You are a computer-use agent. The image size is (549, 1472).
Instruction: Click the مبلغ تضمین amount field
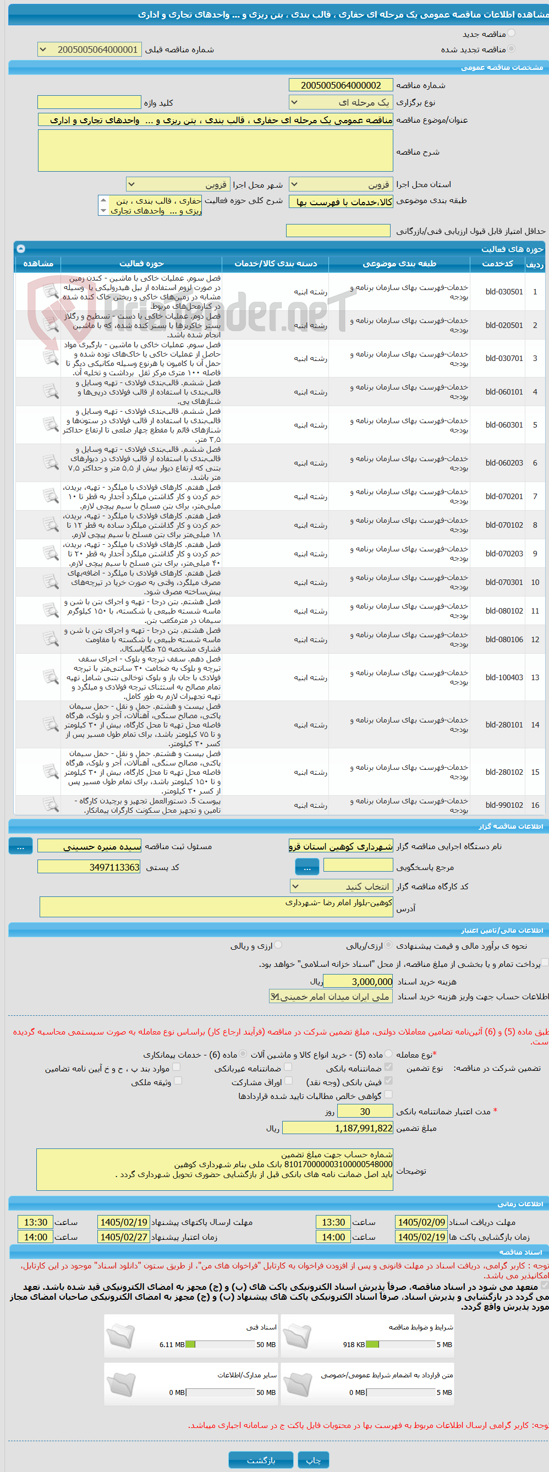(338, 1128)
